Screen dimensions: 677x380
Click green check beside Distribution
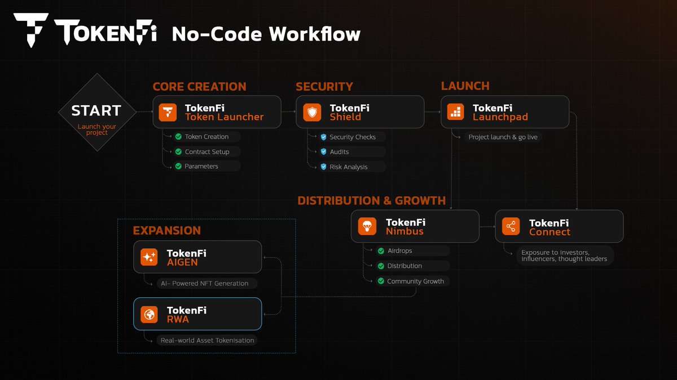pos(381,266)
